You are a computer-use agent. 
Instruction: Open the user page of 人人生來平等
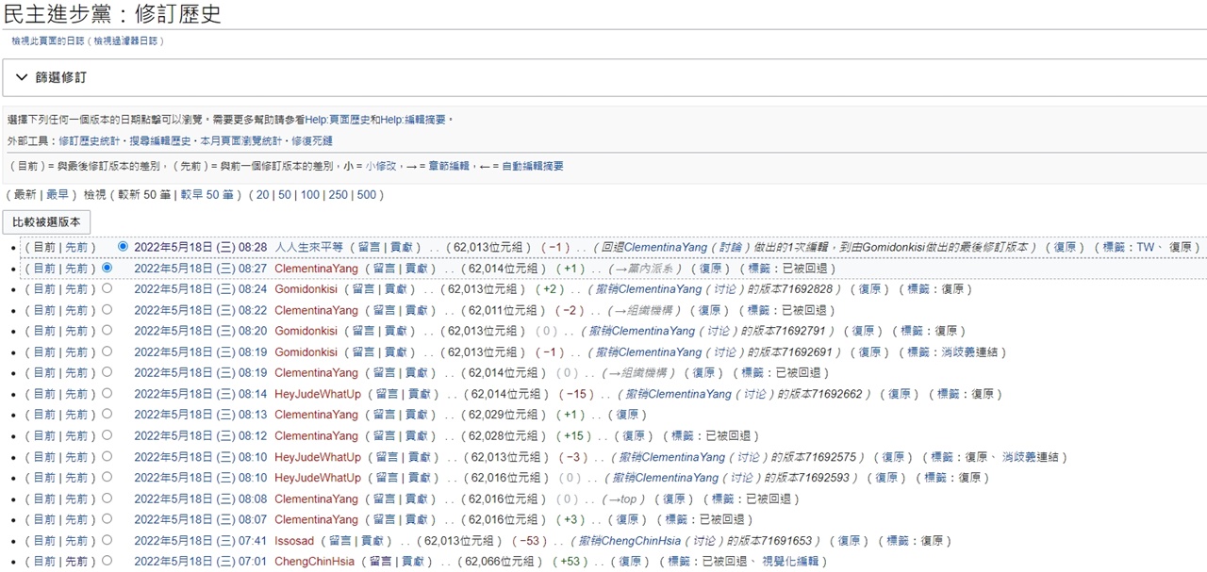tap(309, 247)
